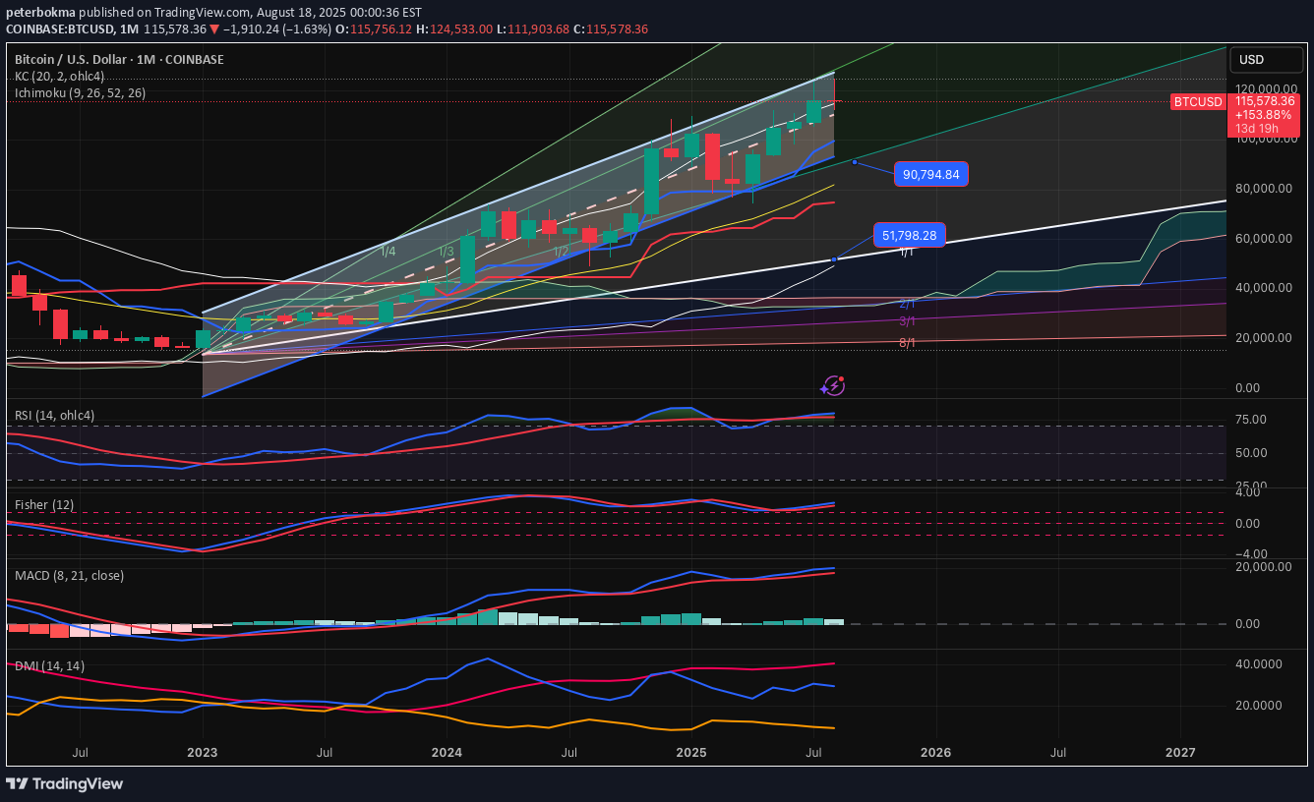Click the purple lightning events icon
The width and height of the screenshot is (1314, 802).
tap(833, 386)
